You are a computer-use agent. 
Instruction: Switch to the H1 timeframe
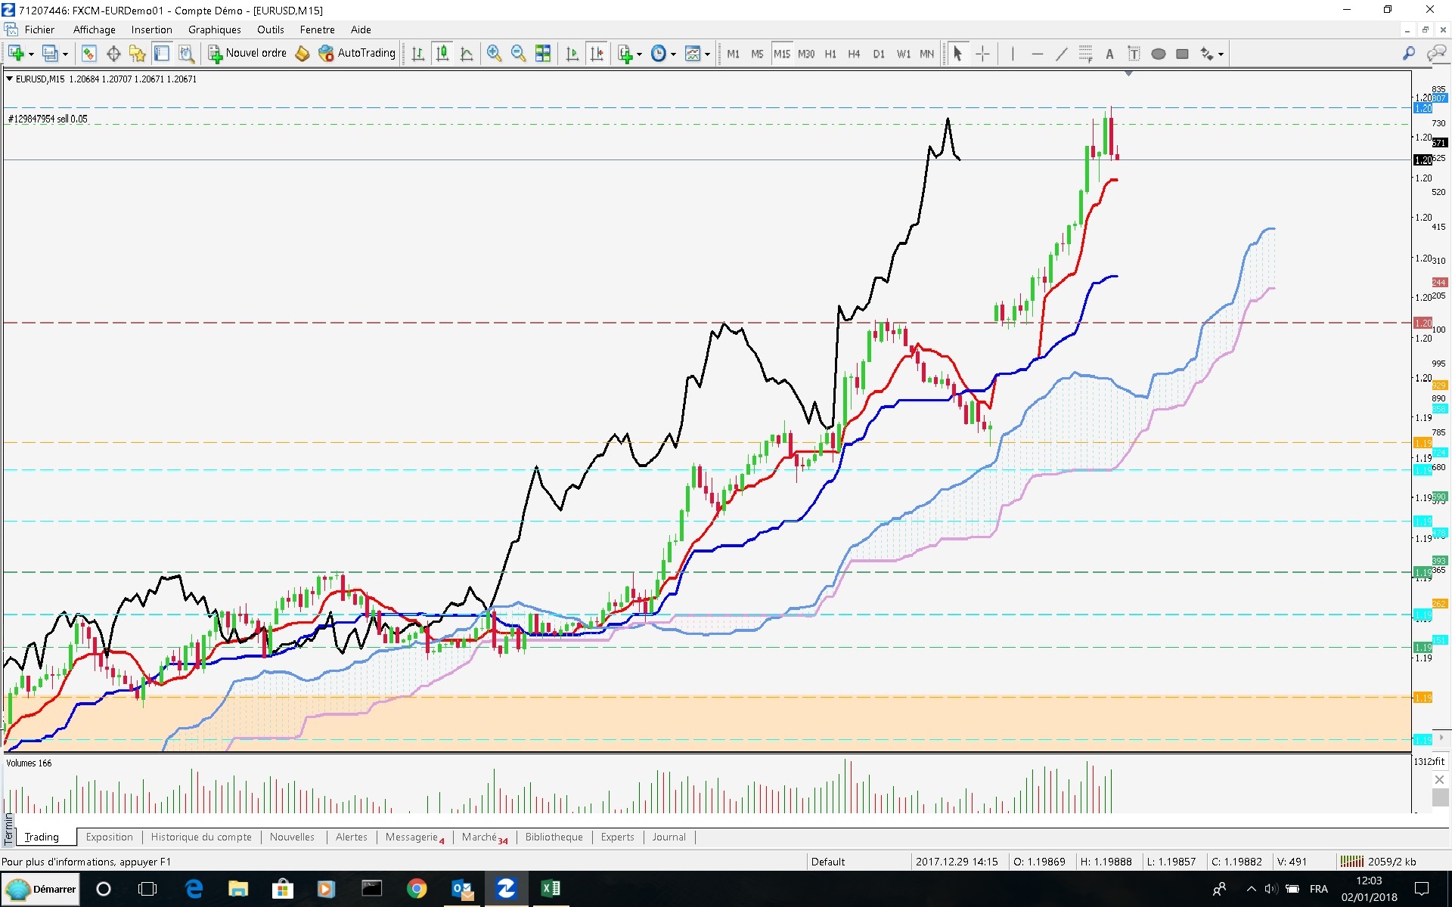point(830,54)
